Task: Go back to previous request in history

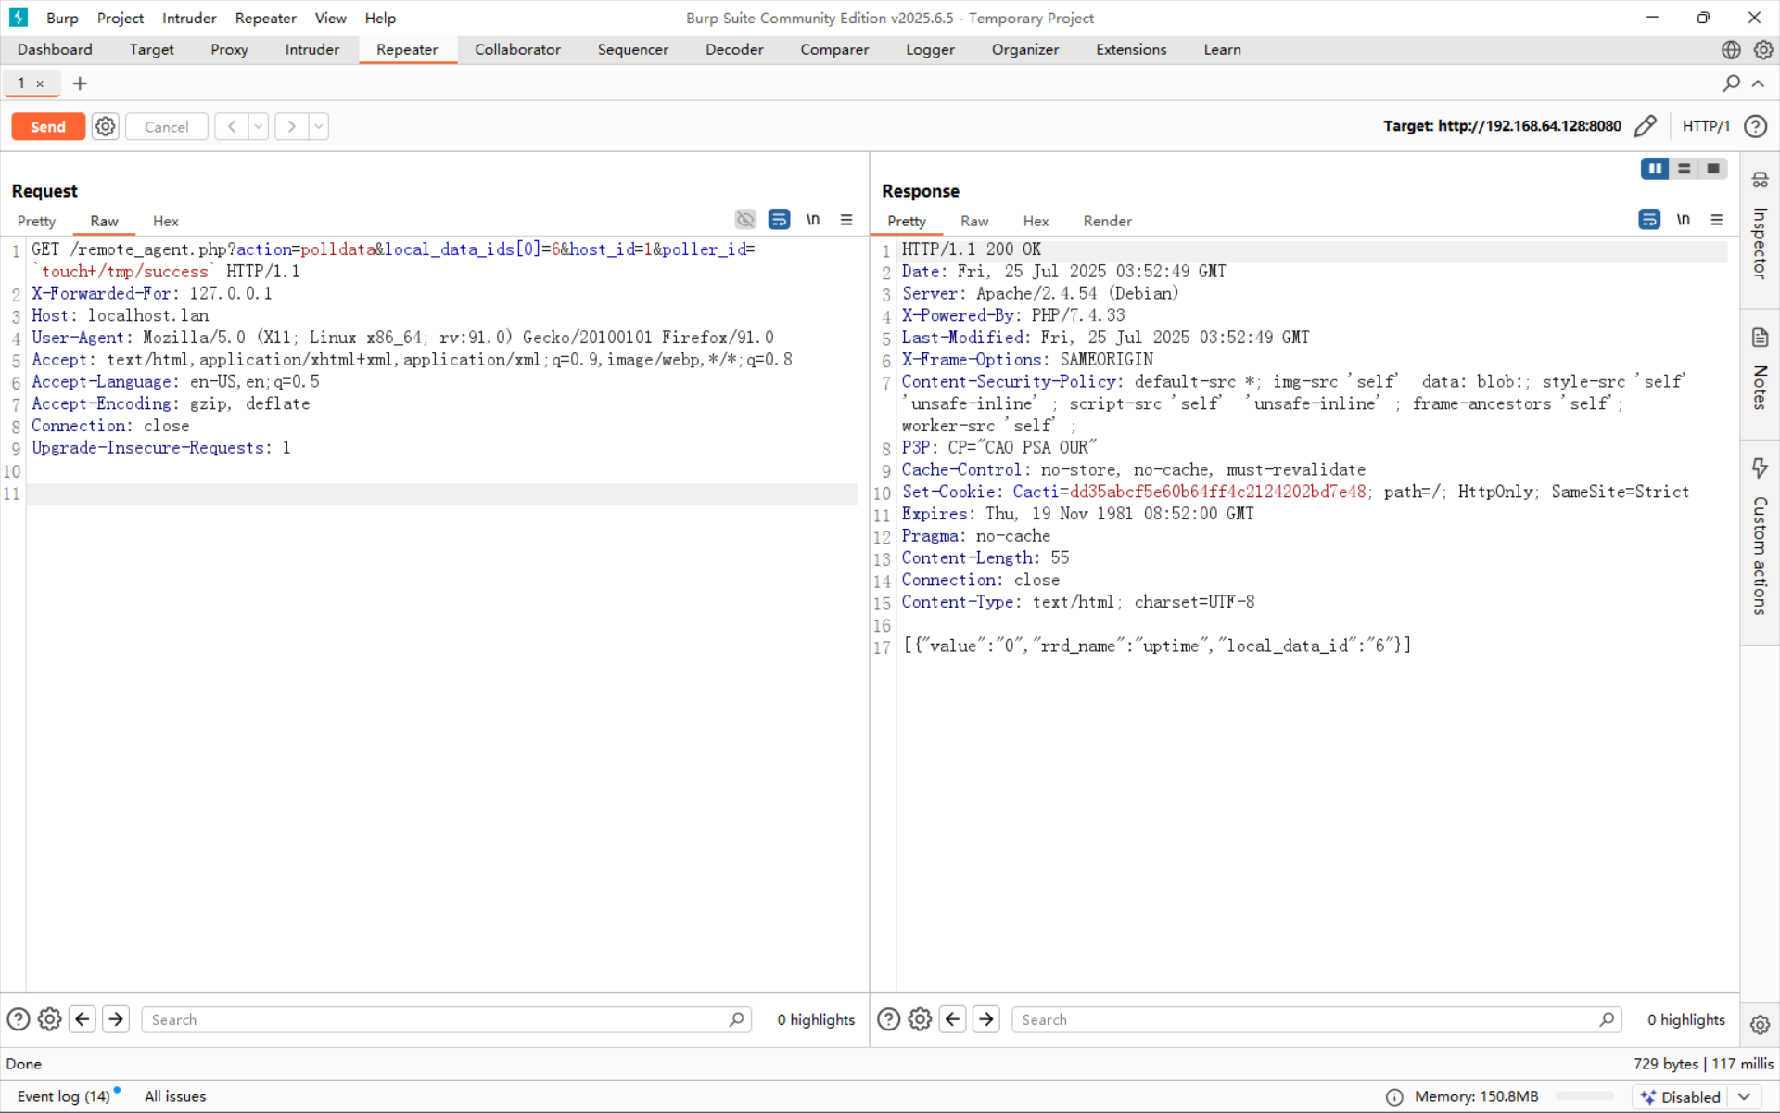Action: point(232,126)
